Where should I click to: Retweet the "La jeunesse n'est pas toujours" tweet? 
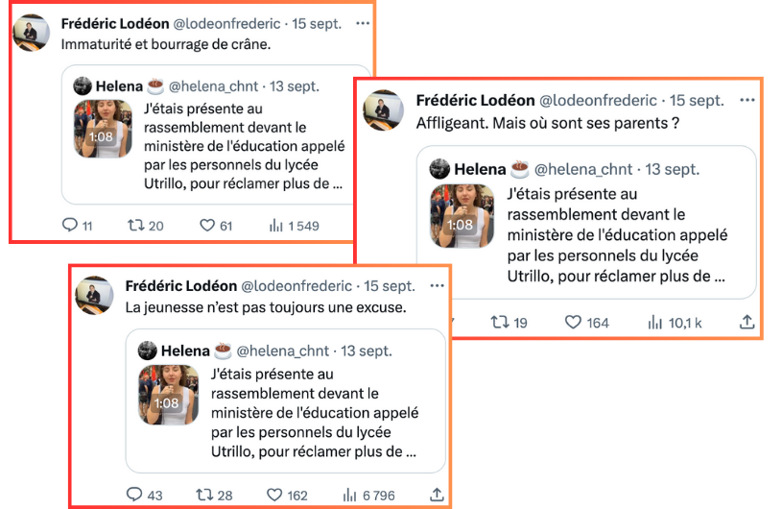click(203, 496)
